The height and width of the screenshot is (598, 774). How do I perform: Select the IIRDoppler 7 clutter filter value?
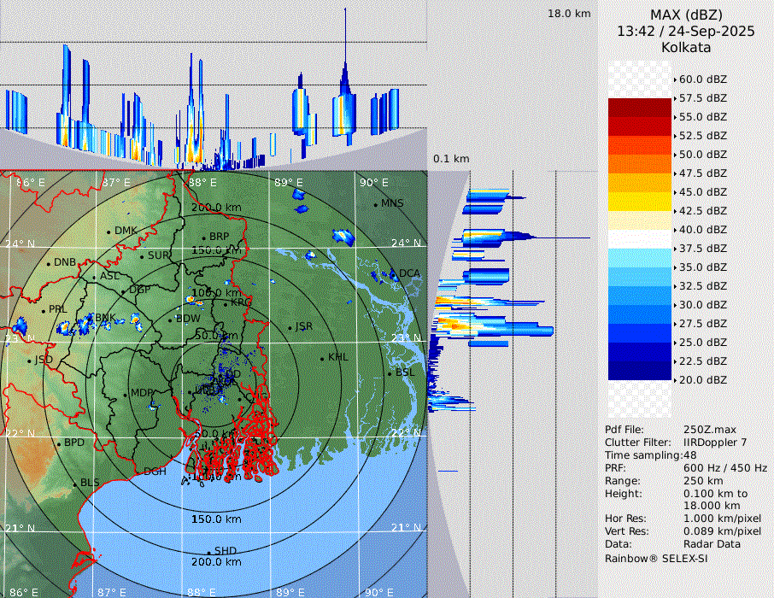pyautogui.click(x=715, y=443)
